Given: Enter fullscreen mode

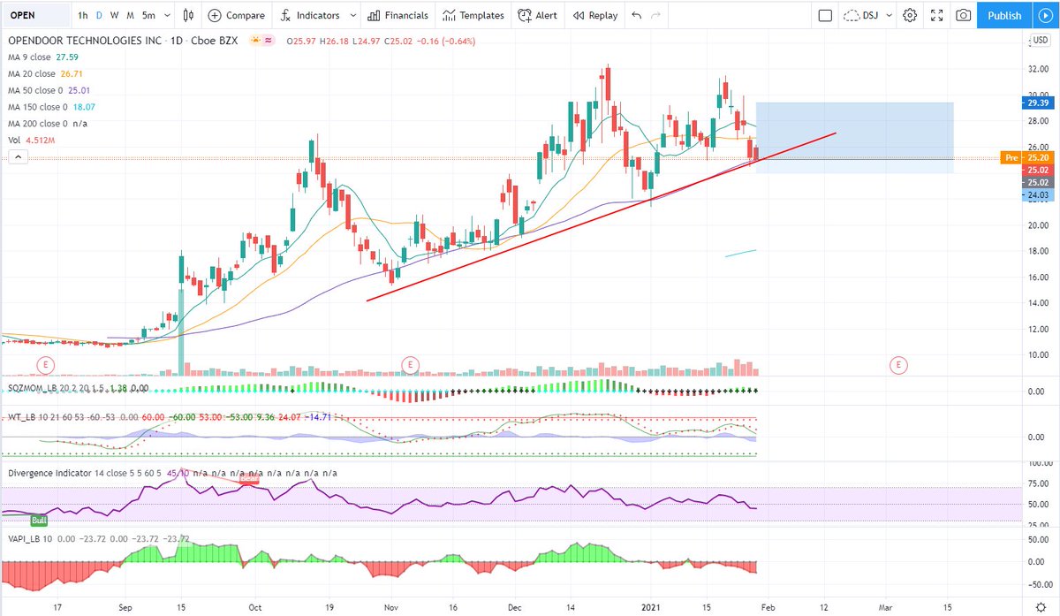Looking at the screenshot, I should coord(936,15).
